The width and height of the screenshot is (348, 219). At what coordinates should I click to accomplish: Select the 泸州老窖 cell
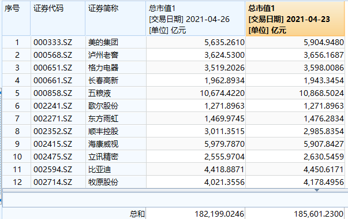115,55
